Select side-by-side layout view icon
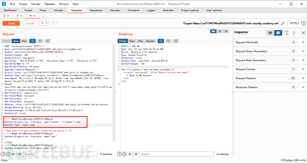307x163 pixels. [214, 31]
